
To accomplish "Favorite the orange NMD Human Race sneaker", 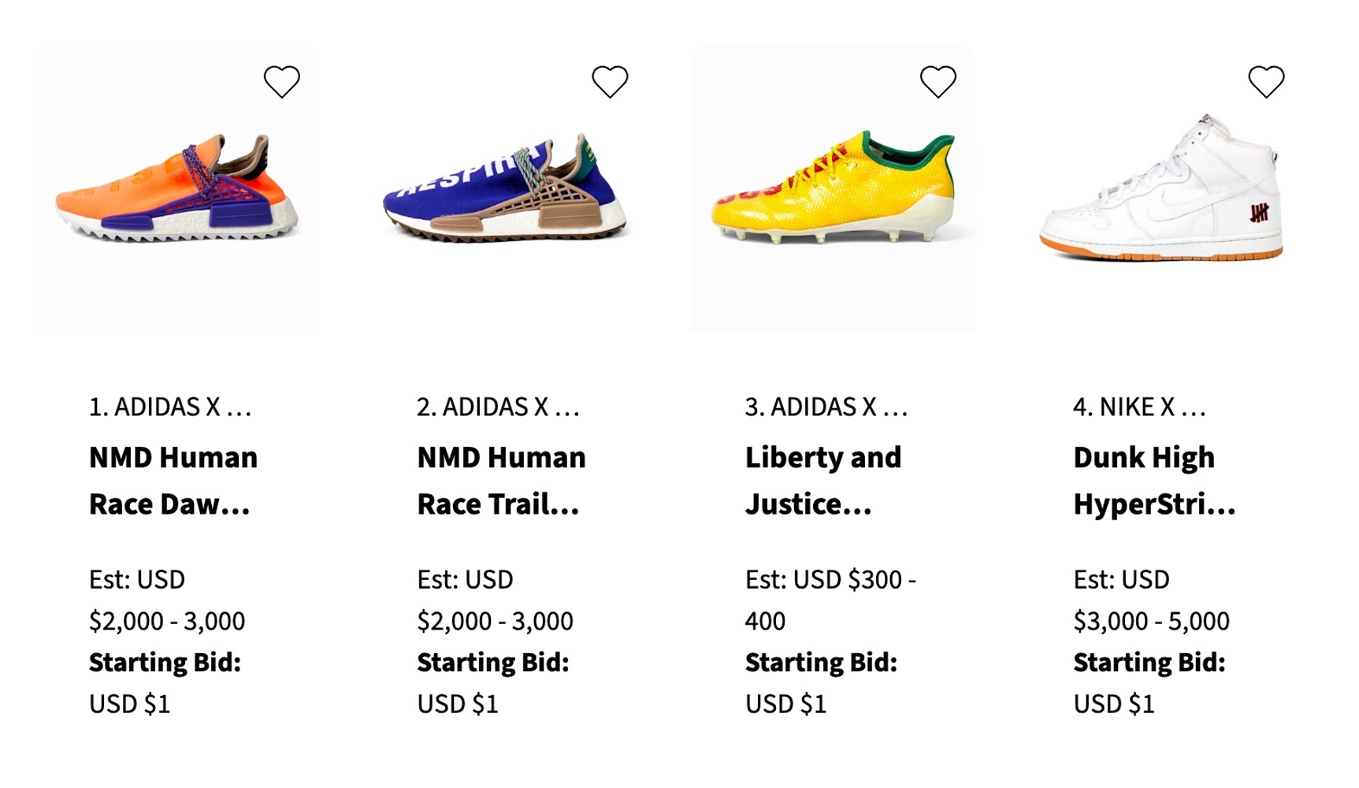I will [x=281, y=81].
